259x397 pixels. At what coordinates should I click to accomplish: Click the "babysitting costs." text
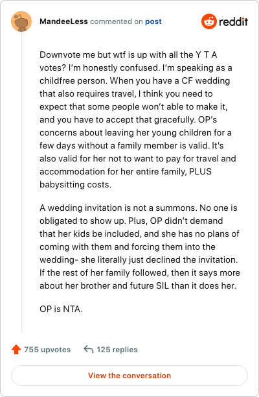(75, 185)
